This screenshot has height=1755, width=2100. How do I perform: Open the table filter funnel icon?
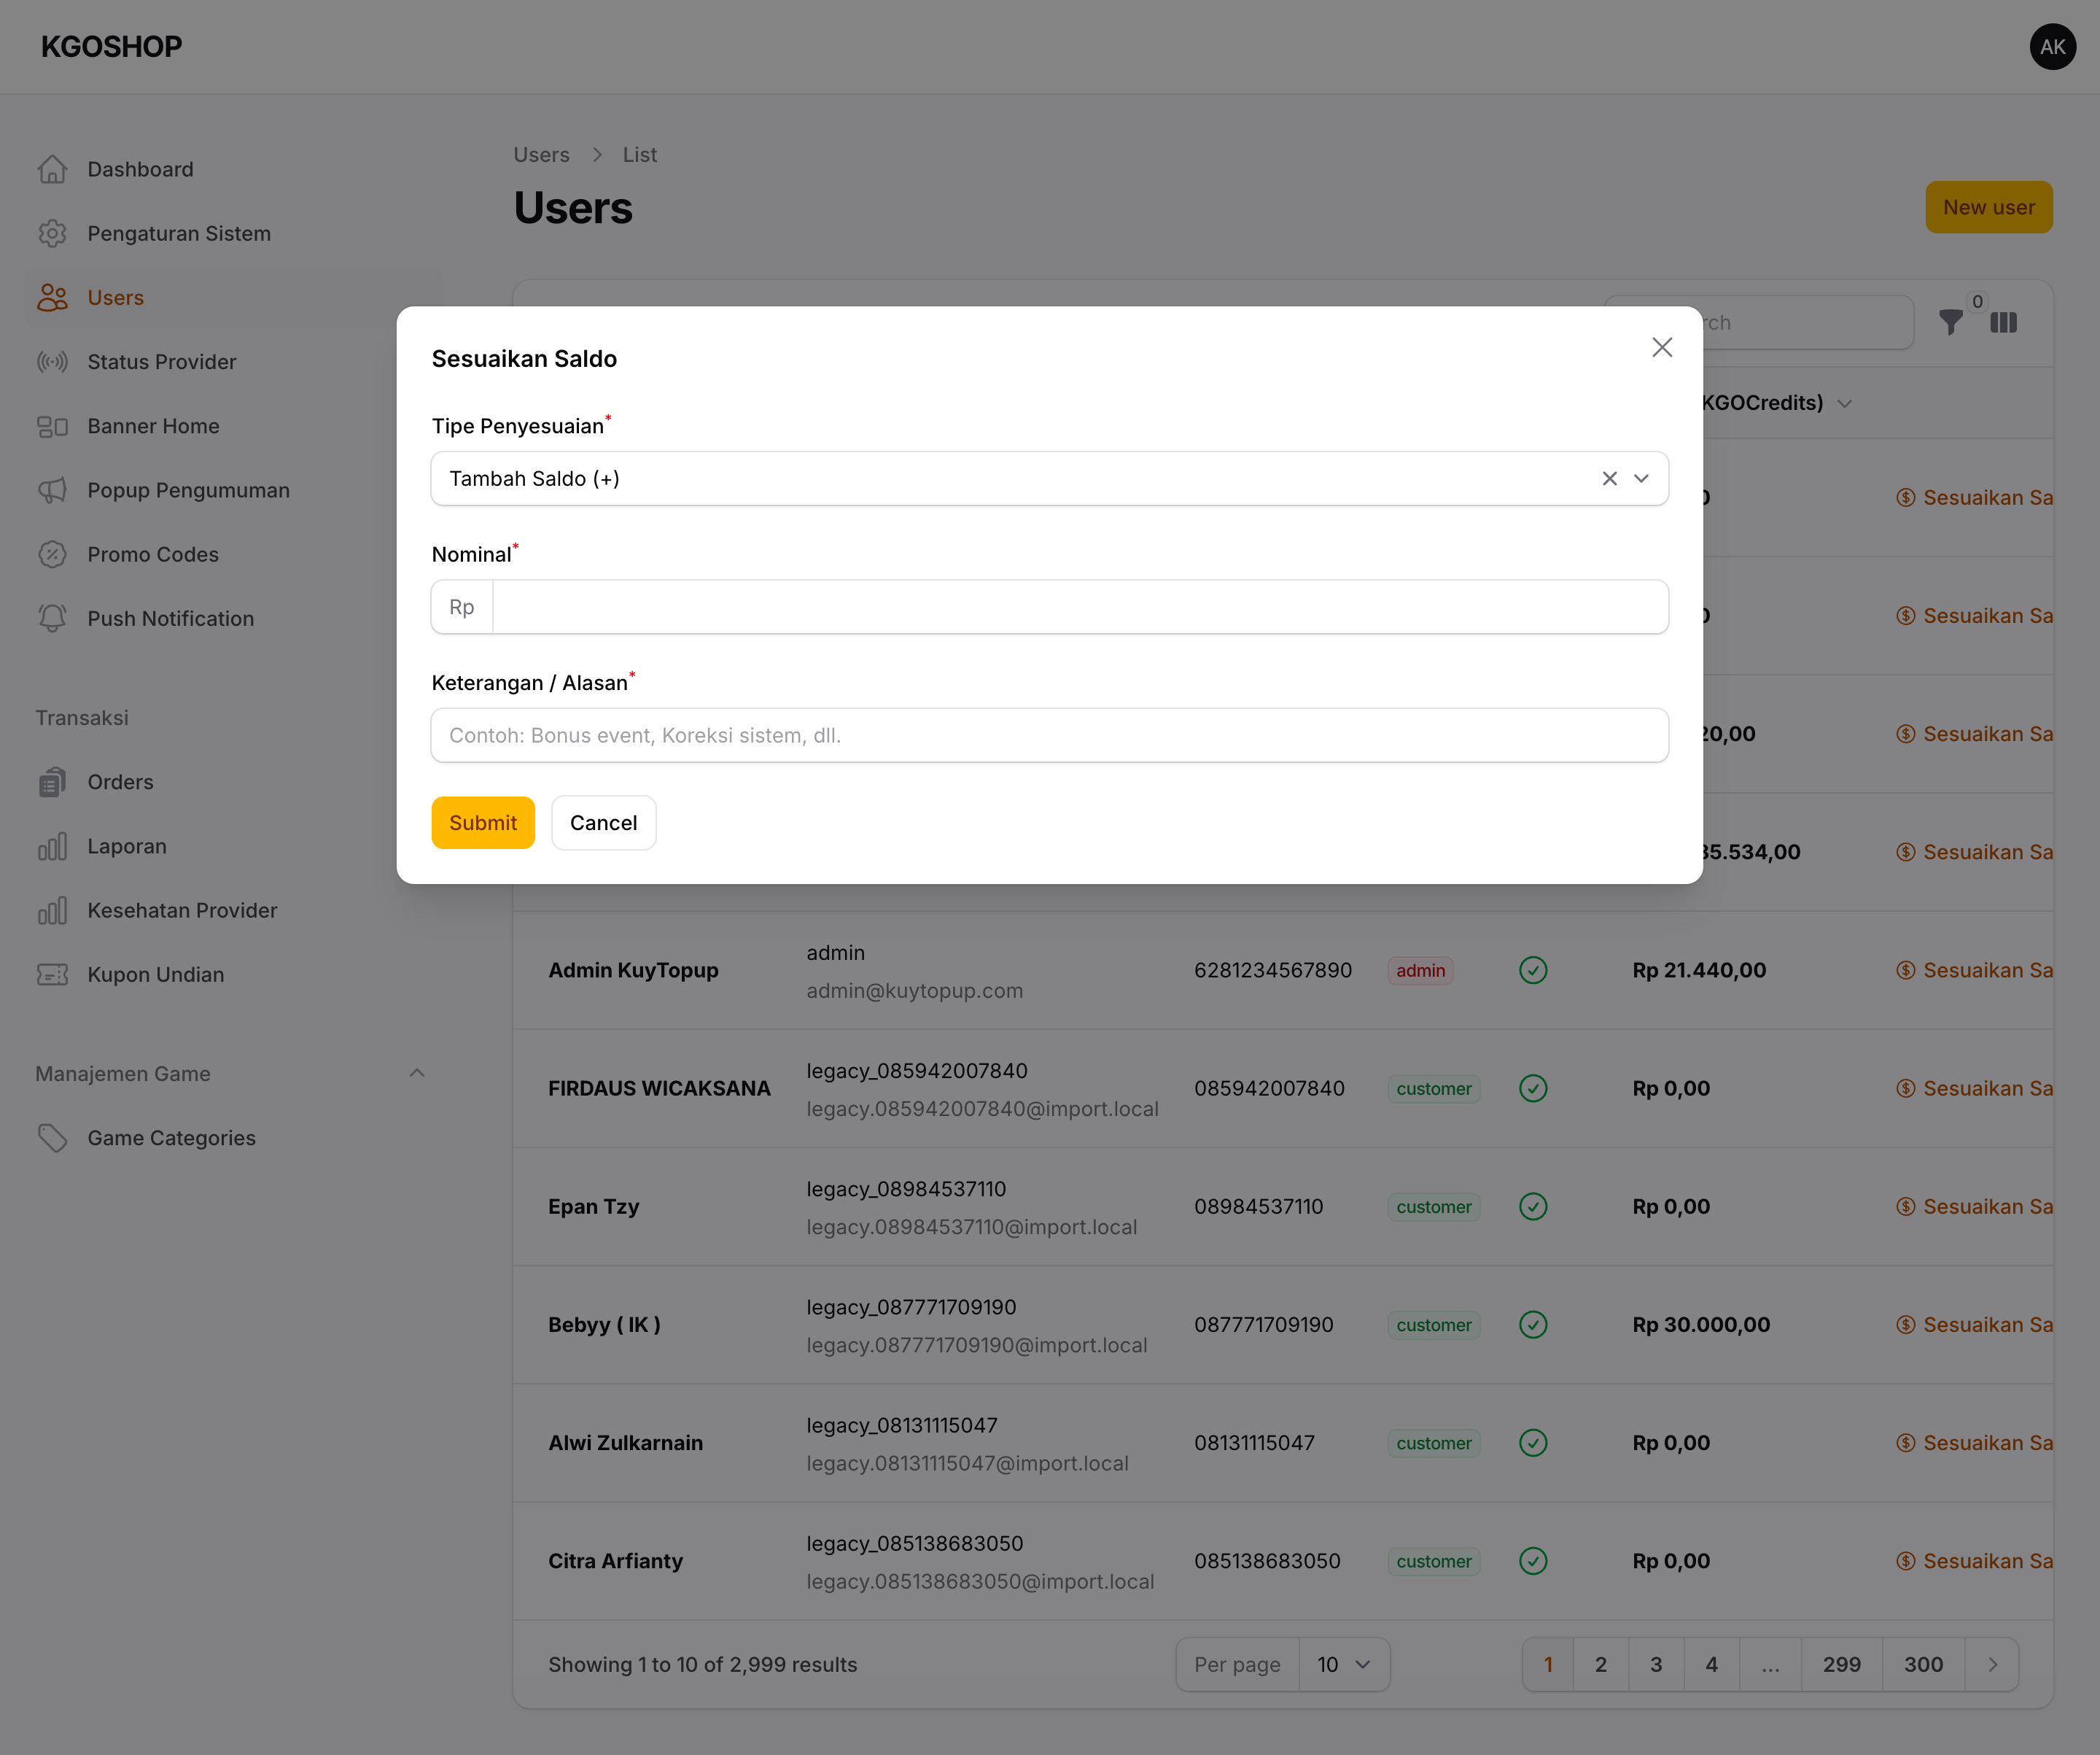point(1950,322)
